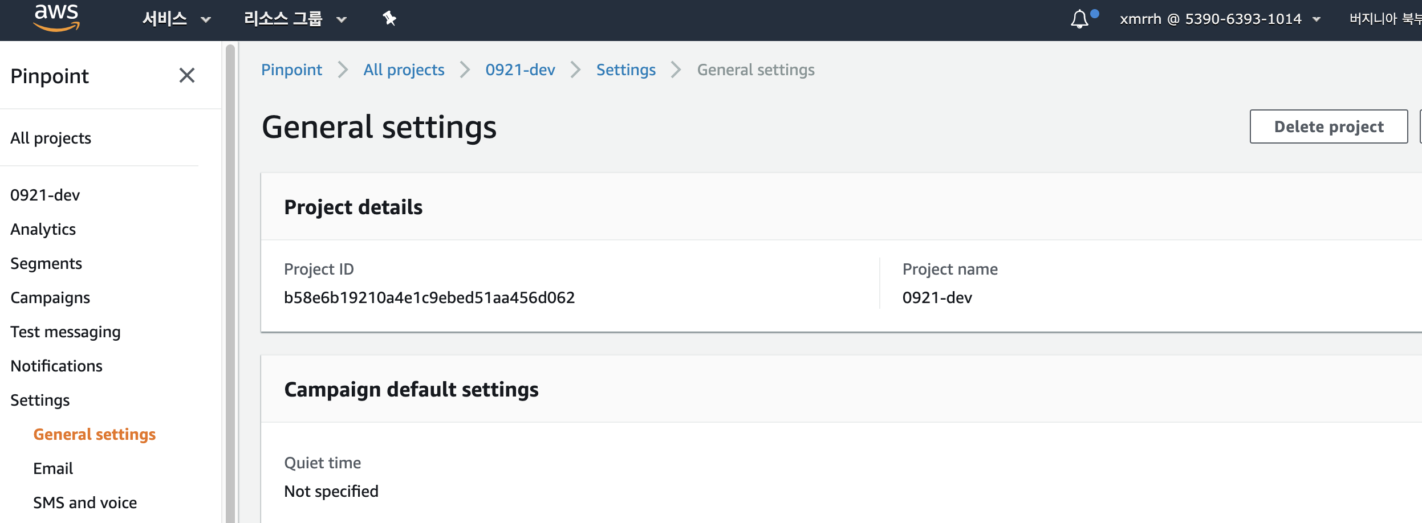The image size is (1422, 523).
Task: Go to All projects in sidebar
Action: [51, 138]
